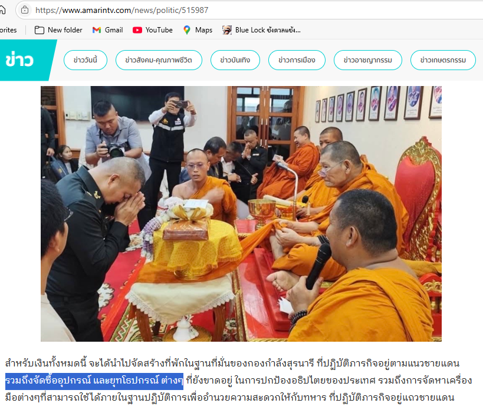Open the ข่าวบันเทิง category
Viewport: 483px width, 413px height.
coord(235,60)
